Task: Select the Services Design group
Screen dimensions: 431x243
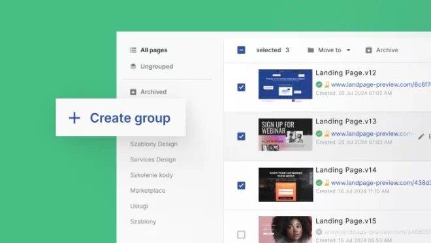Action: (x=153, y=159)
